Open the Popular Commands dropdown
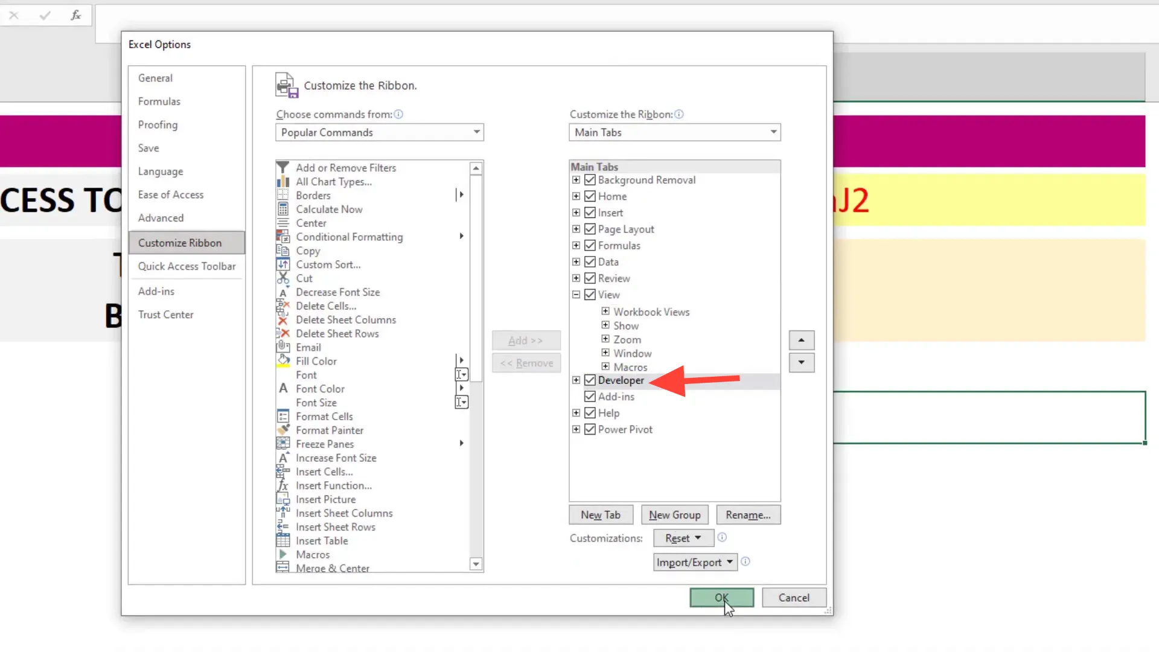 pyautogui.click(x=379, y=132)
